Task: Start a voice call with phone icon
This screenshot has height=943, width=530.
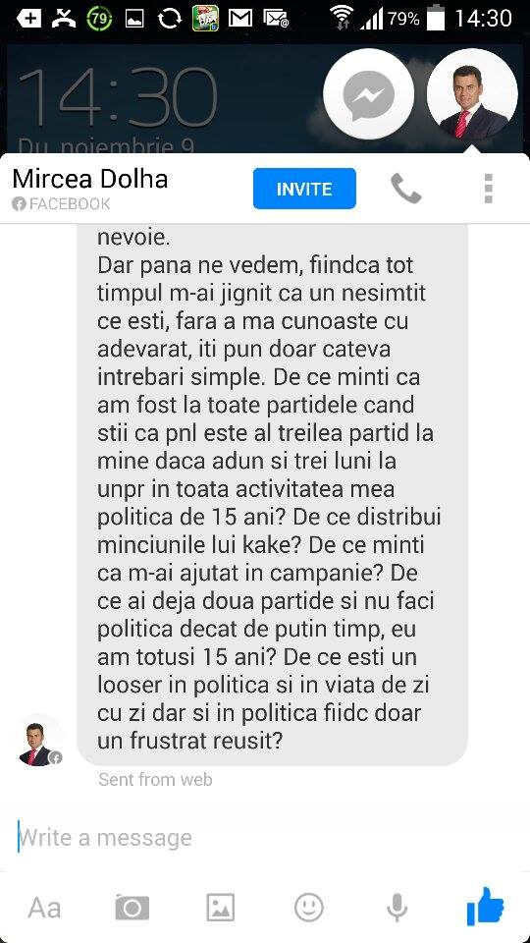Action: click(405, 189)
